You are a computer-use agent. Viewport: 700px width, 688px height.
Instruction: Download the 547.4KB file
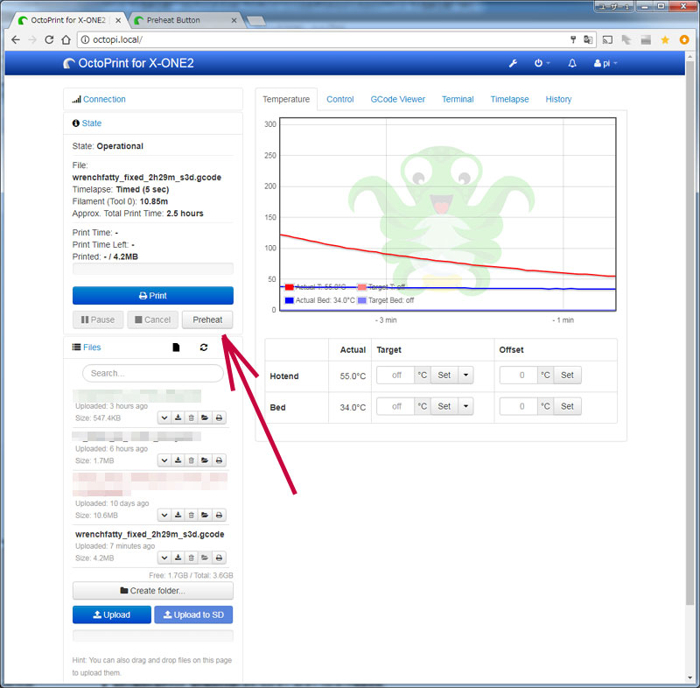[178, 418]
